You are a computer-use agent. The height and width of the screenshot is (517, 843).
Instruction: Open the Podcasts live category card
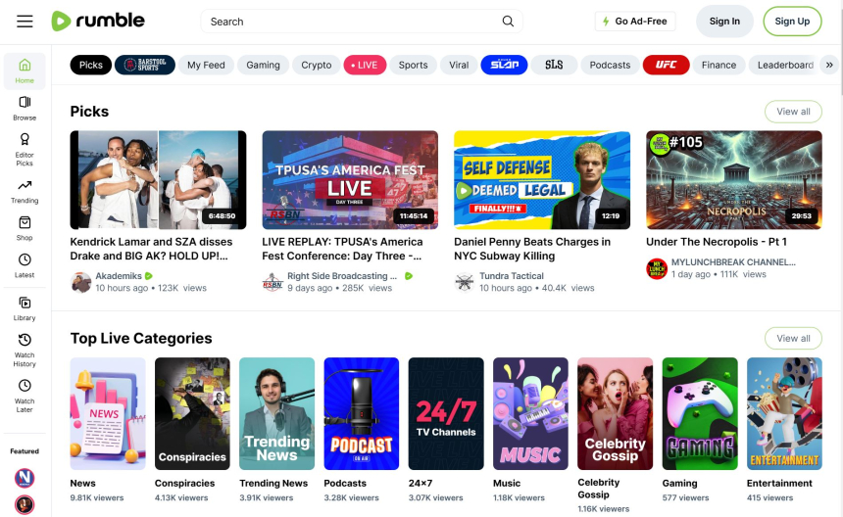click(x=362, y=413)
